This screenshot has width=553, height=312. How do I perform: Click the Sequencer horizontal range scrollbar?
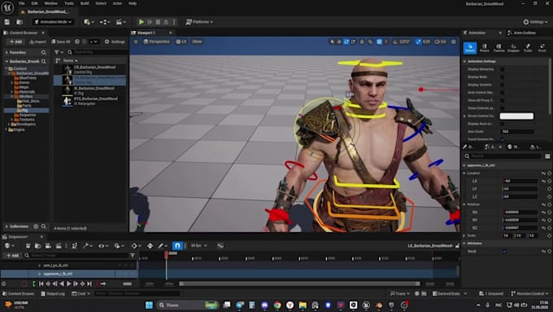[299, 283]
